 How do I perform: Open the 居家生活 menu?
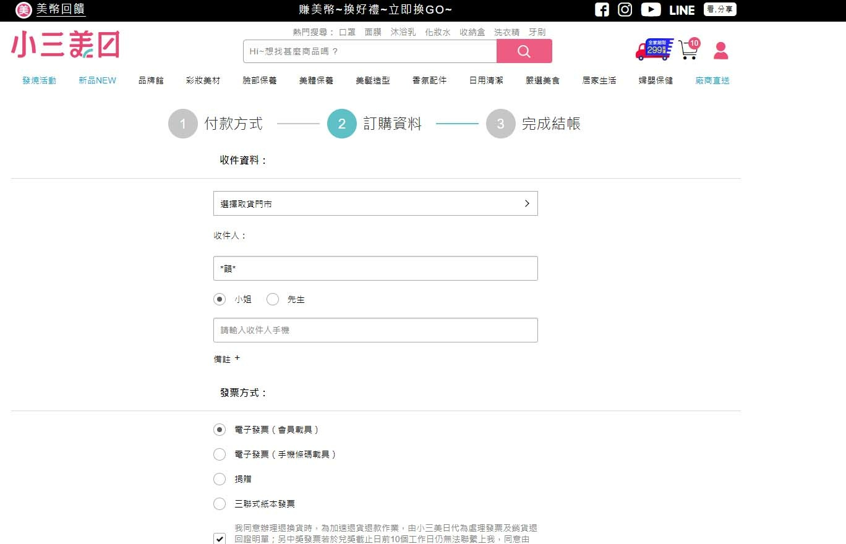[x=599, y=80]
